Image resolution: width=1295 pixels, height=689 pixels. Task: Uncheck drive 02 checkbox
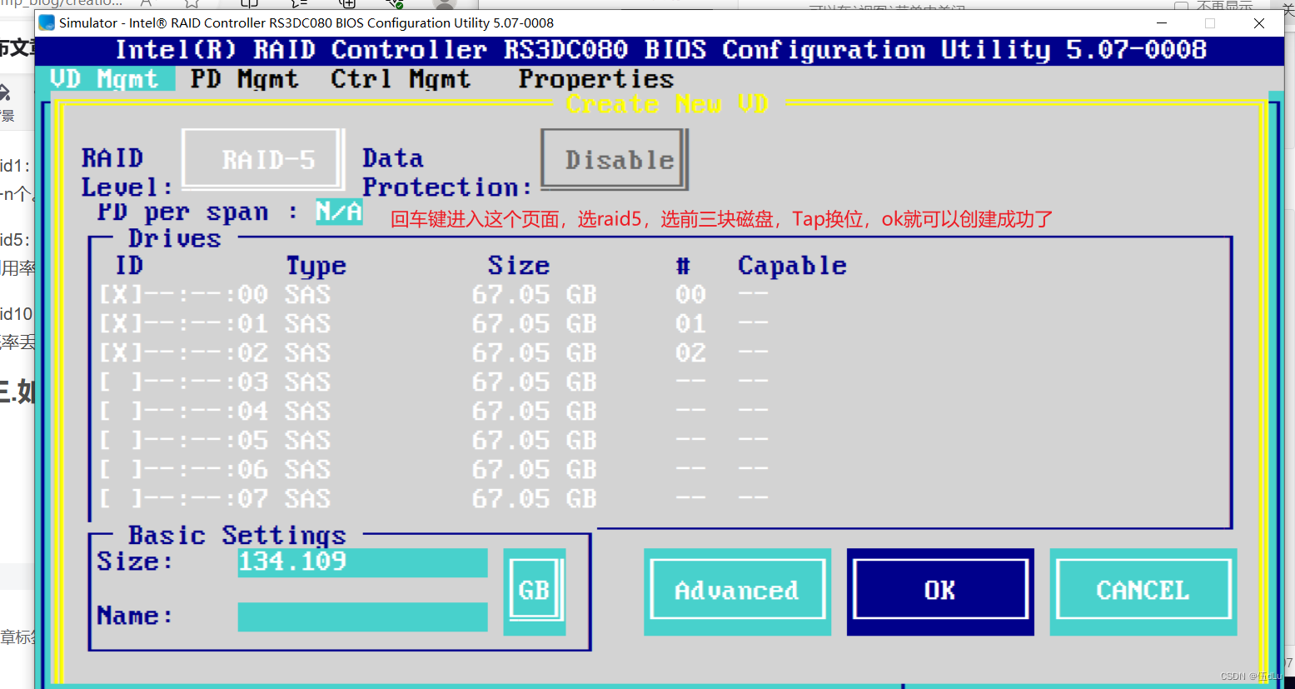coord(120,353)
